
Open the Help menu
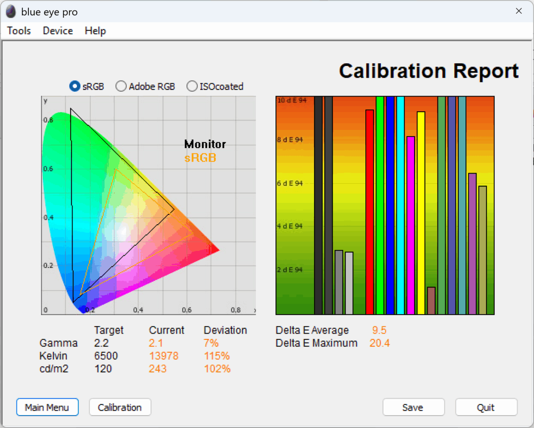pos(95,31)
